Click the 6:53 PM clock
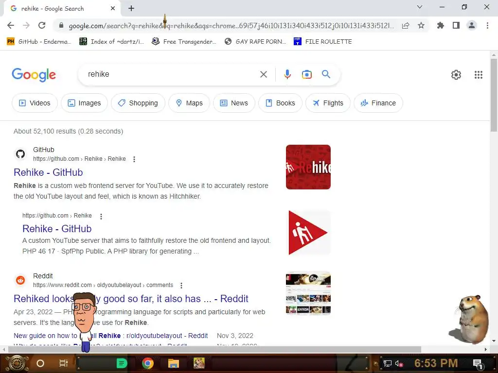This screenshot has width=498, height=373. (436, 363)
